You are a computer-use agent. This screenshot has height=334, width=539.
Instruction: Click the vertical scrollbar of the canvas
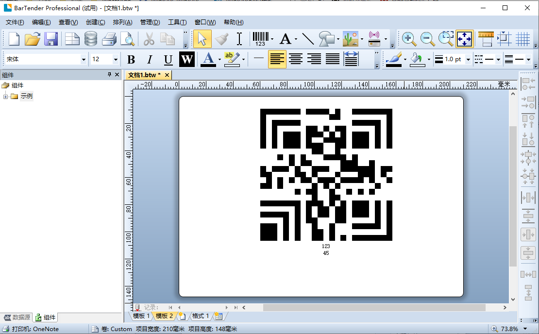[513, 196]
